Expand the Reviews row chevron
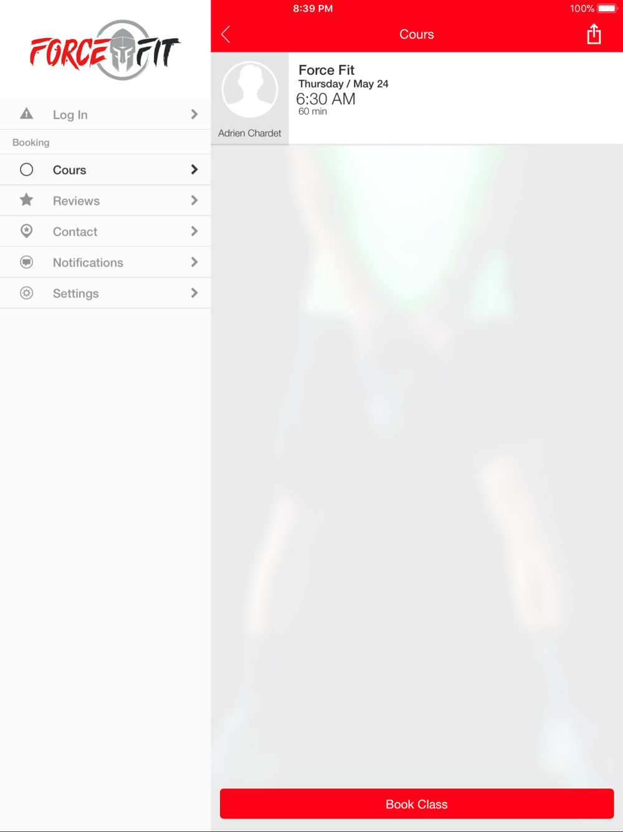The image size is (623, 832). point(194,200)
